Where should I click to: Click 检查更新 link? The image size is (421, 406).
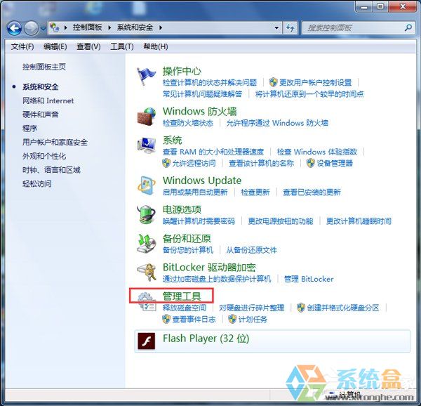pyautogui.click(x=255, y=192)
